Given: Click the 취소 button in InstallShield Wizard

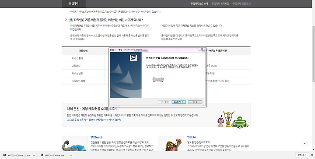Looking at the screenshot, I should point(195,102).
